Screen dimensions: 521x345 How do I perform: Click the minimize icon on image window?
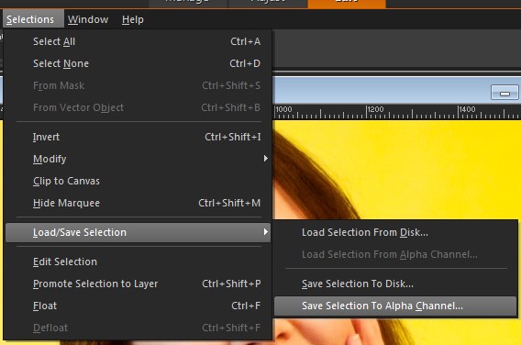click(504, 93)
